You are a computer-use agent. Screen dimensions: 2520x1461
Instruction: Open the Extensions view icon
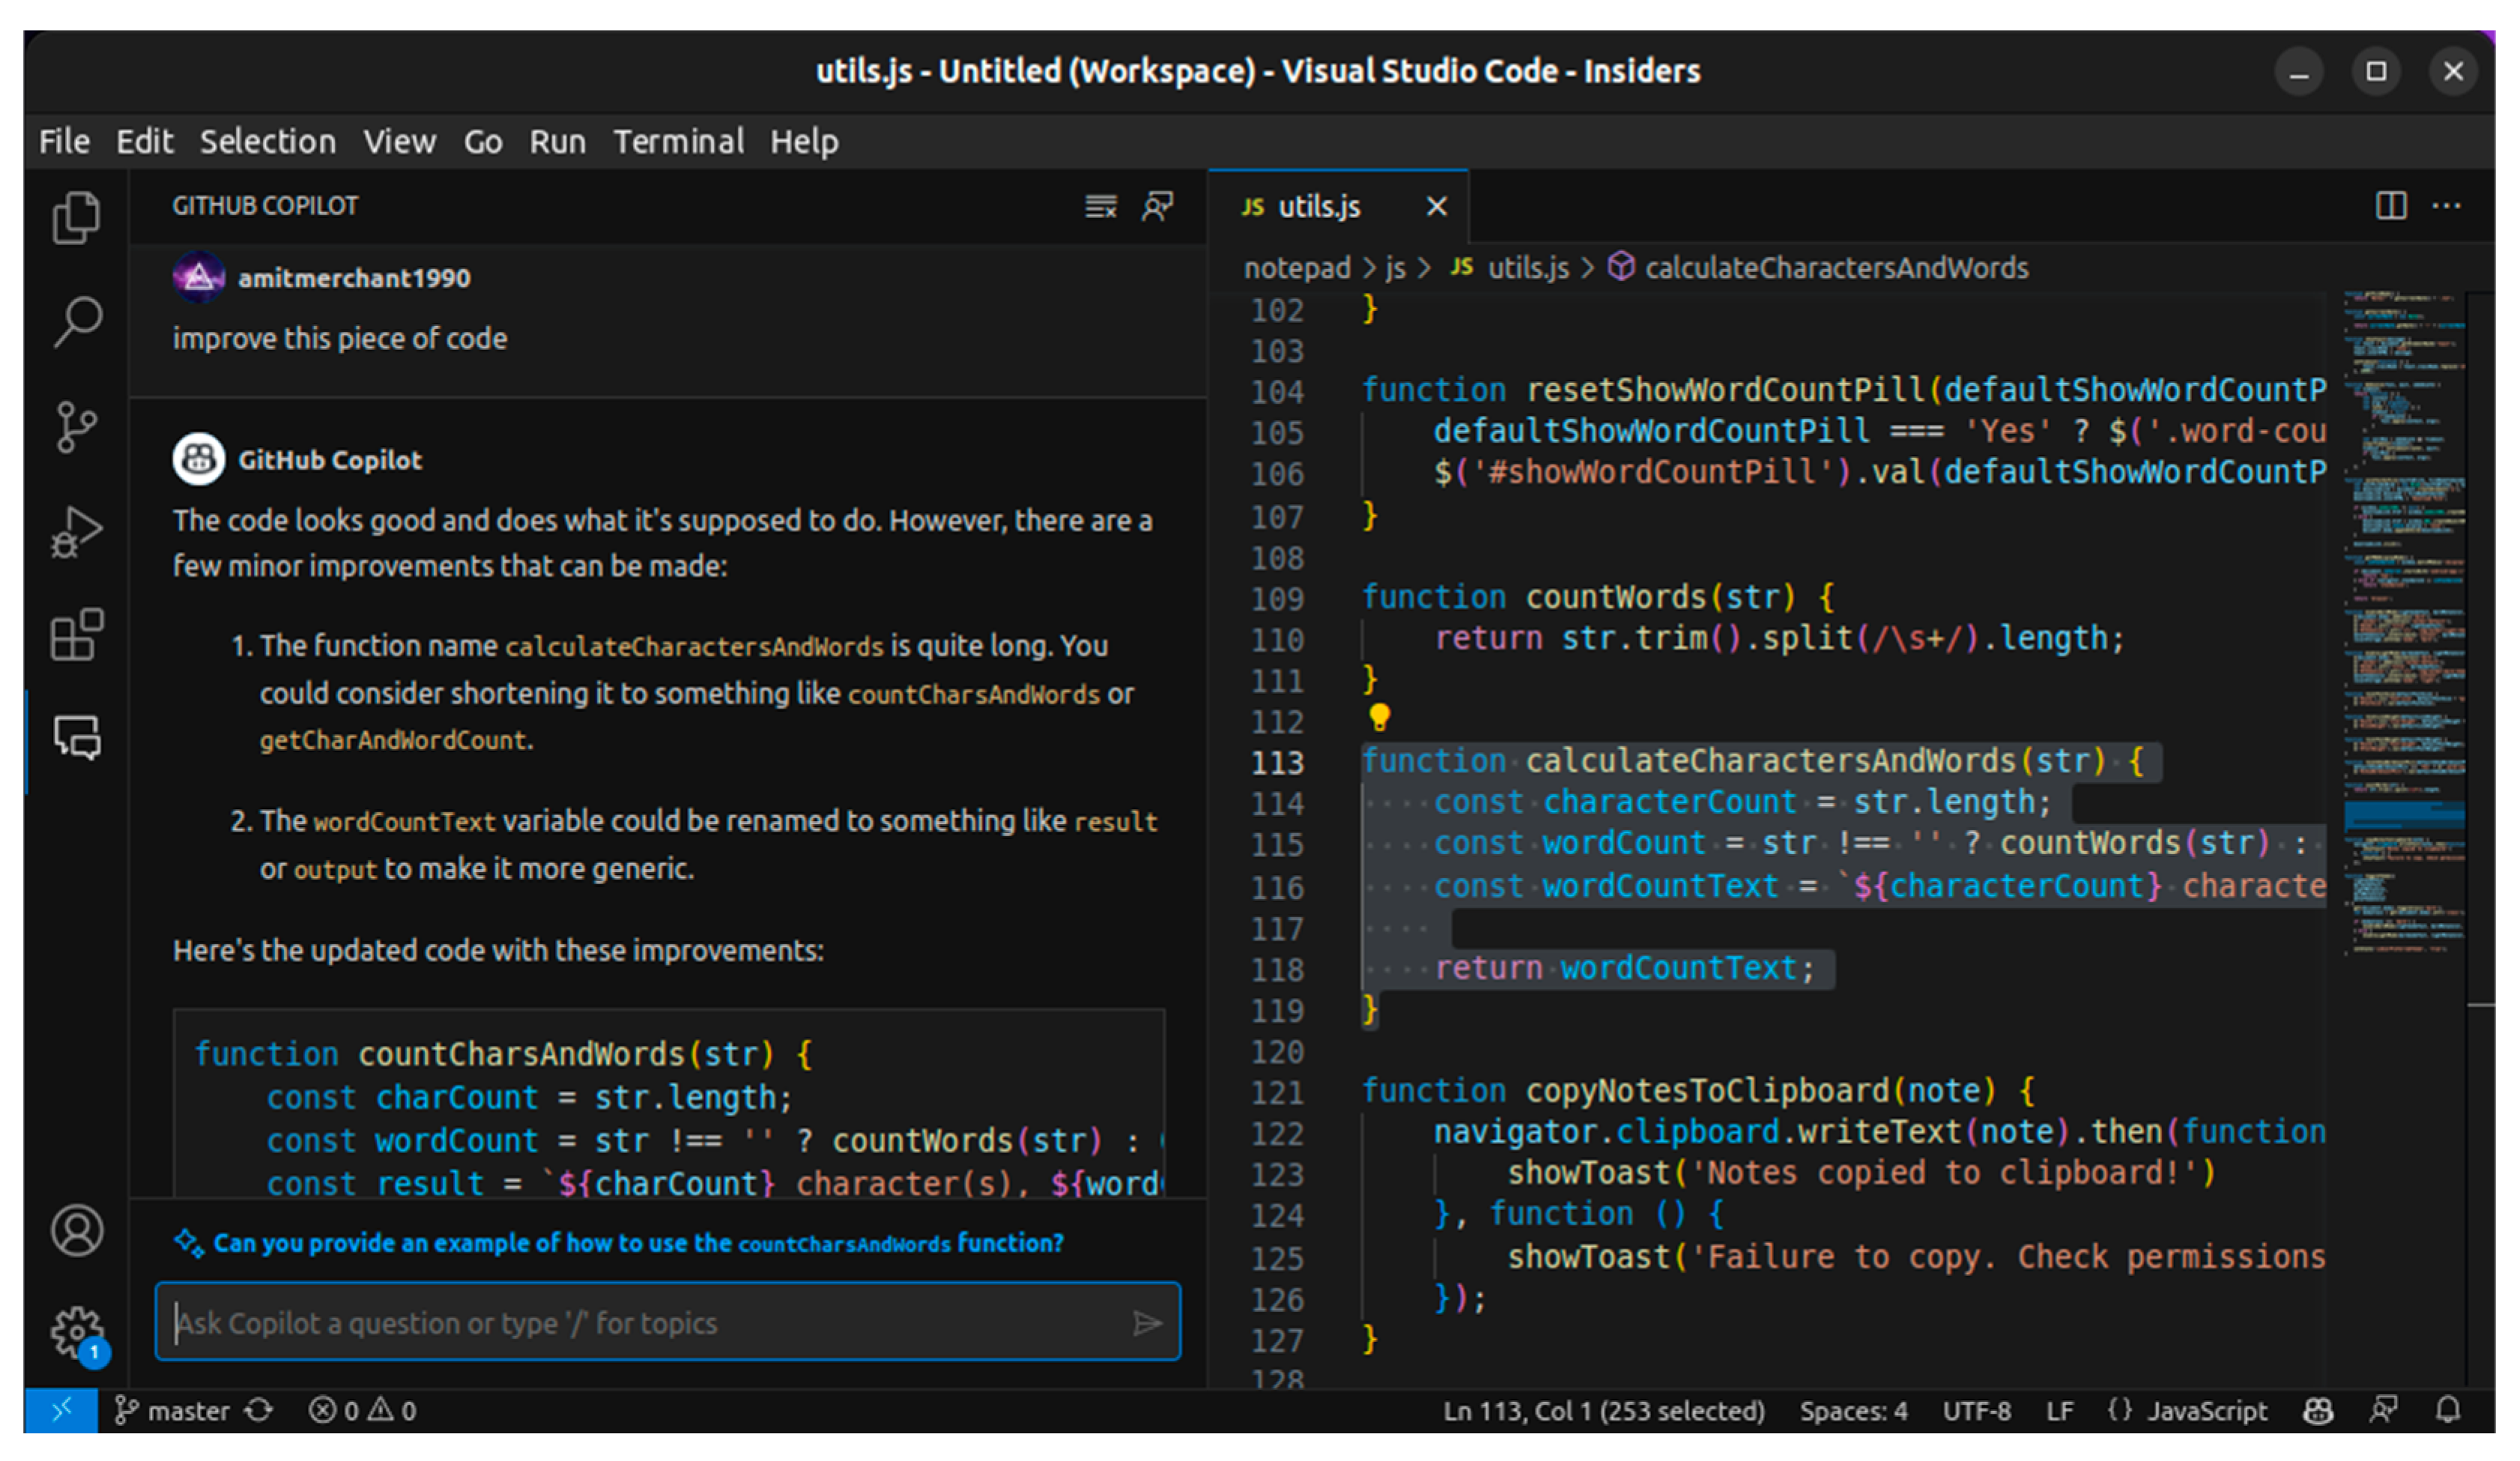[x=76, y=635]
